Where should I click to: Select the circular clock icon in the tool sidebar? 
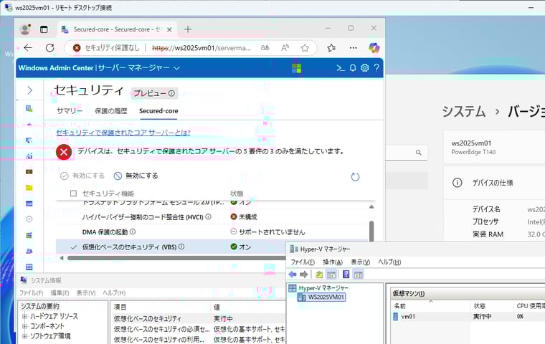pyautogui.click(x=29, y=219)
